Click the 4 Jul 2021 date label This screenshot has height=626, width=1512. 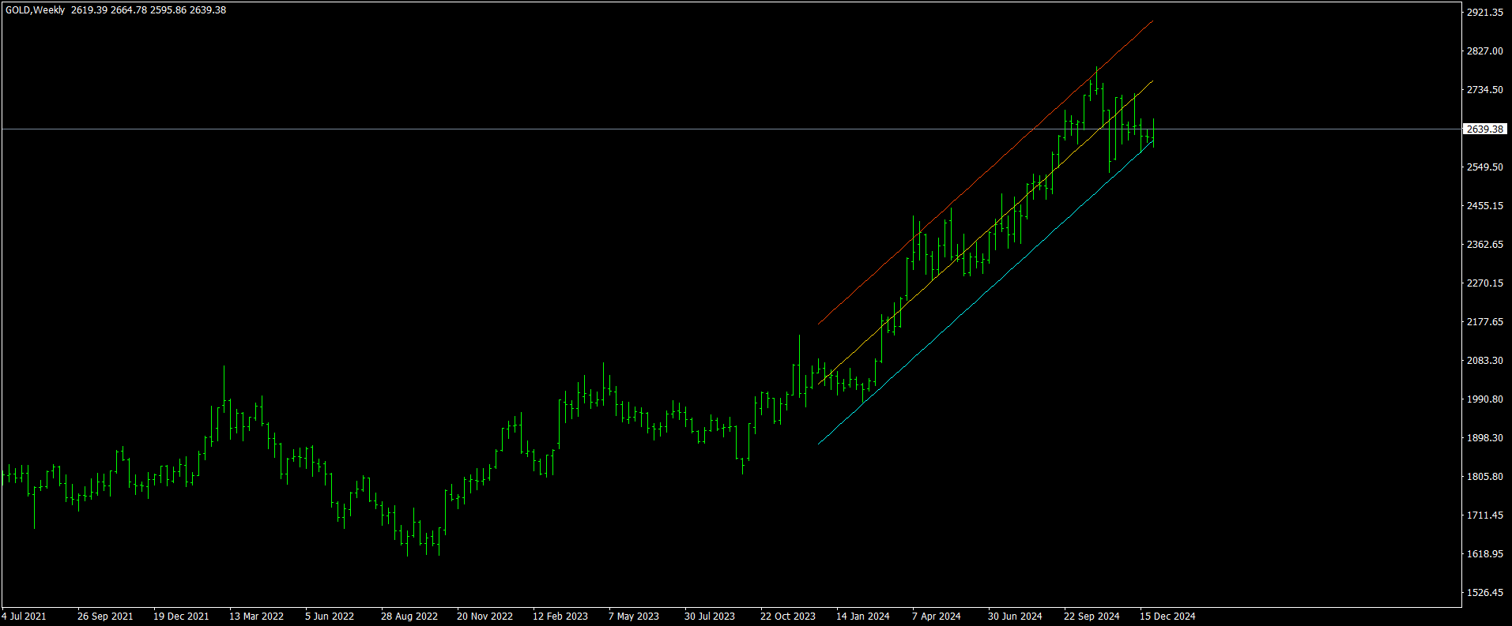pyautogui.click(x=25, y=617)
